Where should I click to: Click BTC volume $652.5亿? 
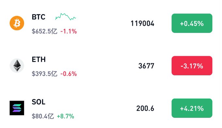coord(44,31)
